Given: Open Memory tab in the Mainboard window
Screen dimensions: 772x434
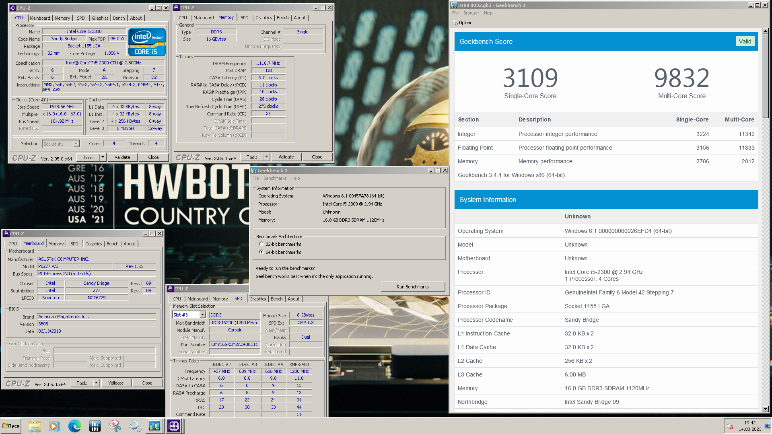Looking at the screenshot, I should click(x=56, y=244).
